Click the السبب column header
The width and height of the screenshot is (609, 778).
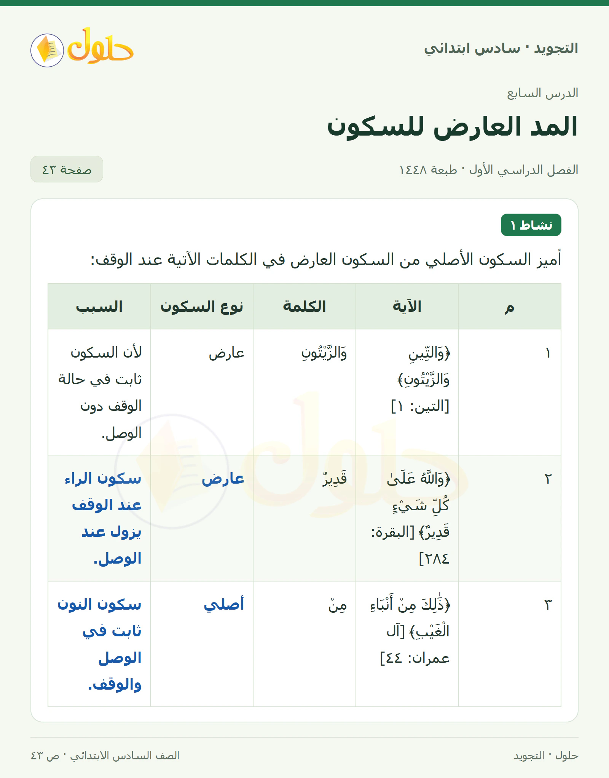pyautogui.click(x=99, y=307)
